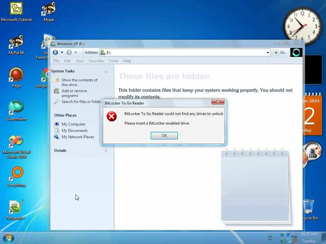Click the taskbar clock showing Tuesday

[x=309, y=238]
